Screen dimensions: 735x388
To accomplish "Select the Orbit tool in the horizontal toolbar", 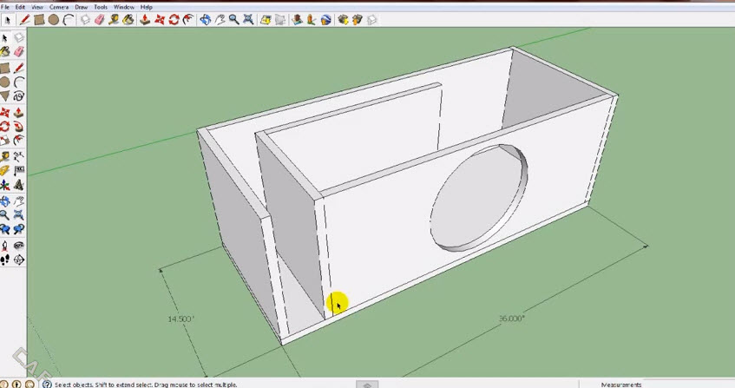I will coord(205,20).
